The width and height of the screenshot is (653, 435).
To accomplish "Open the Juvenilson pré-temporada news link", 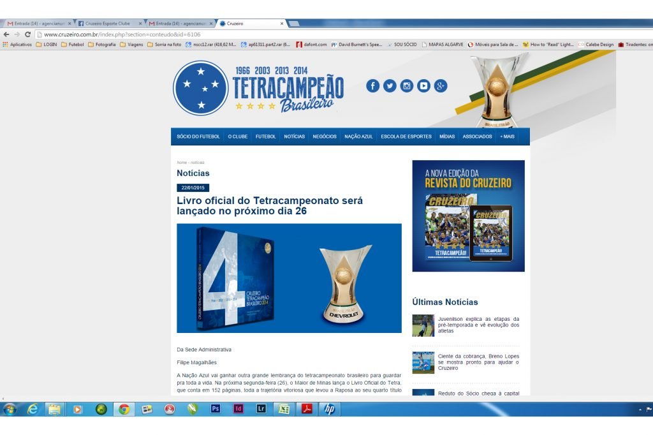I will [x=478, y=325].
